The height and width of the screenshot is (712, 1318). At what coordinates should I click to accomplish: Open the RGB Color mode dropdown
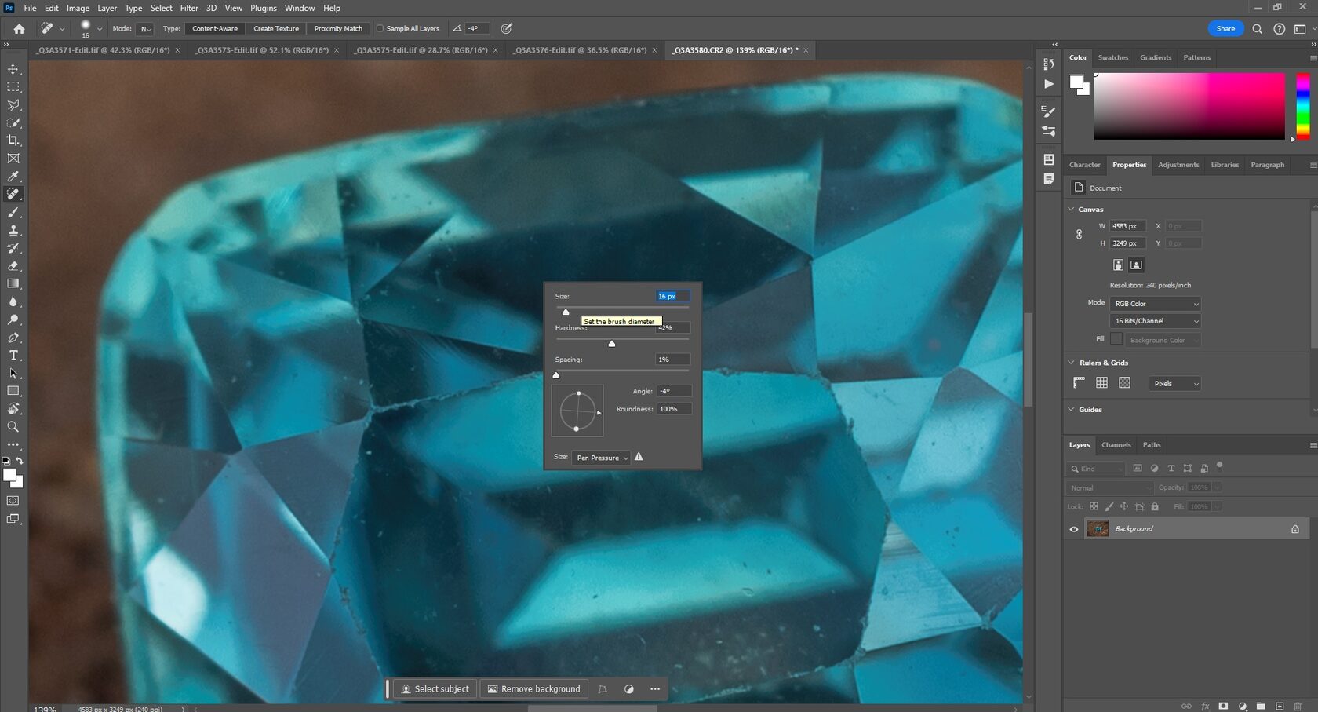point(1155,304)
